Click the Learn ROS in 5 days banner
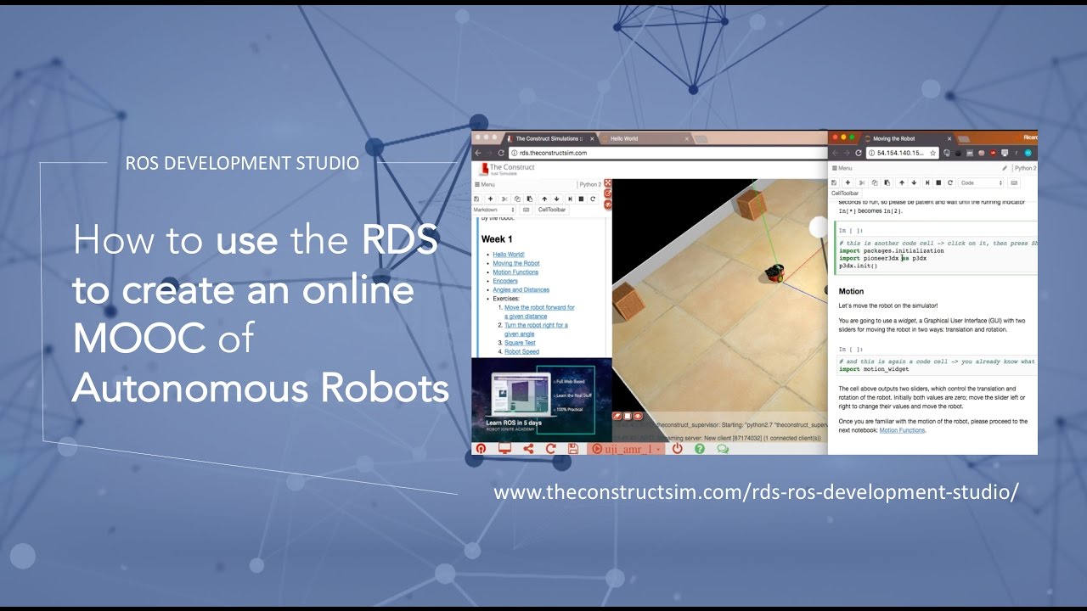 [x=542, y=400]
